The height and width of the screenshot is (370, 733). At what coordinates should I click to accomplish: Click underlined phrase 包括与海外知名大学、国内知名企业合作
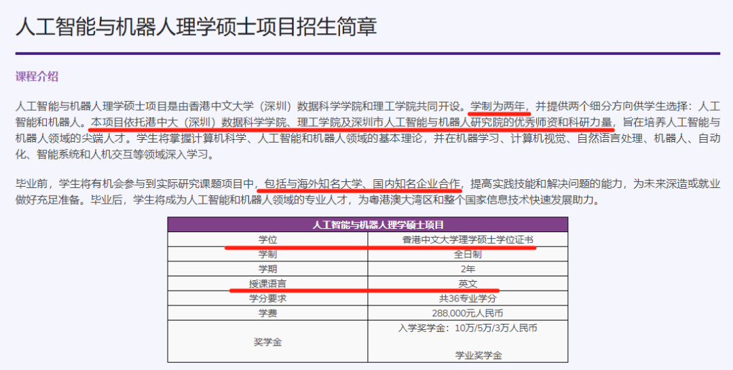[x=362, y=183]
